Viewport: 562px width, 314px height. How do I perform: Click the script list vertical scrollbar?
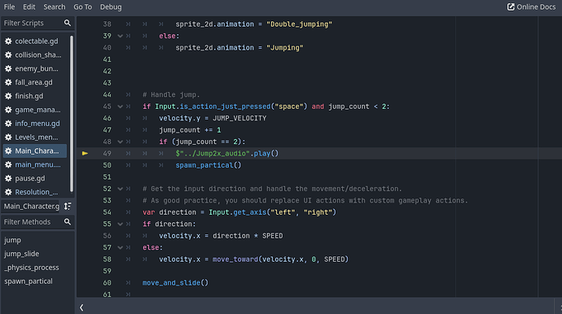coord(72,114)
